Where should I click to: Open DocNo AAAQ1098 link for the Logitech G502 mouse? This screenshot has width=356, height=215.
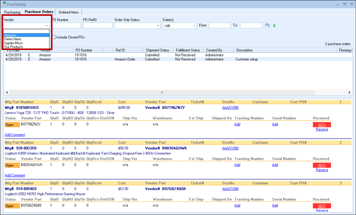(230, 189)
